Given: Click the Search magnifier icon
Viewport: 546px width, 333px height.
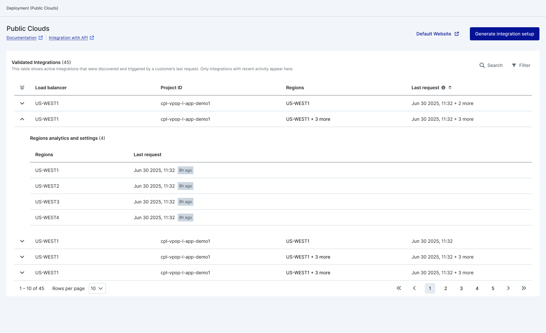Looking at the screenshot, I should 482,65.
